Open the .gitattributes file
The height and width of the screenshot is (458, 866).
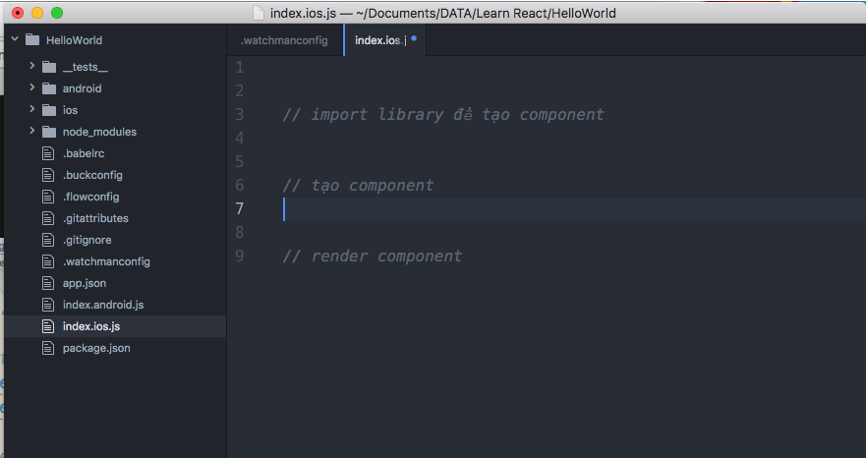click(95, 218)
